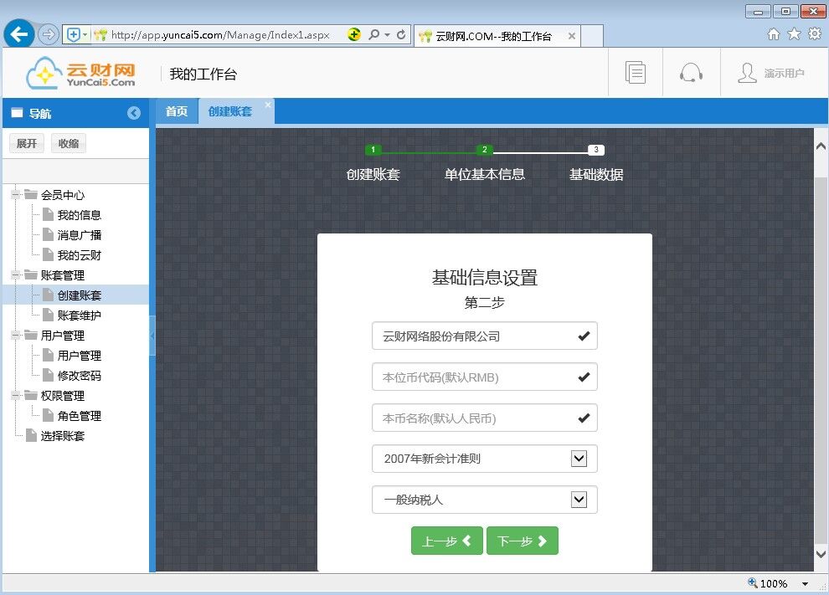829x595 pixels.
Task: Click the 展开 expand all button
Action: [27, 143]
